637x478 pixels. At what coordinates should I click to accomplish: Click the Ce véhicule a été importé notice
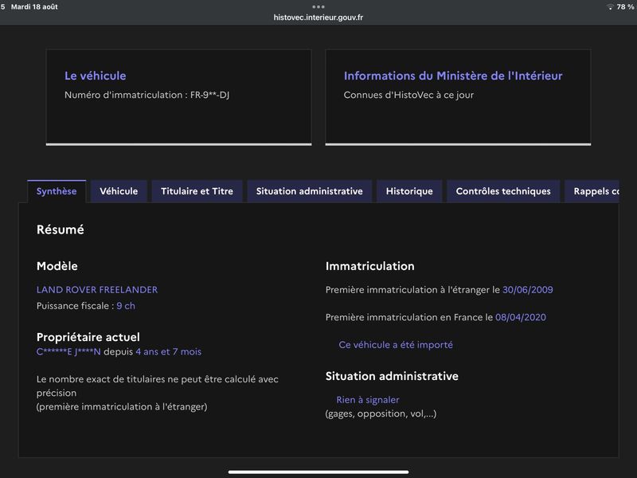pos(396,345)
